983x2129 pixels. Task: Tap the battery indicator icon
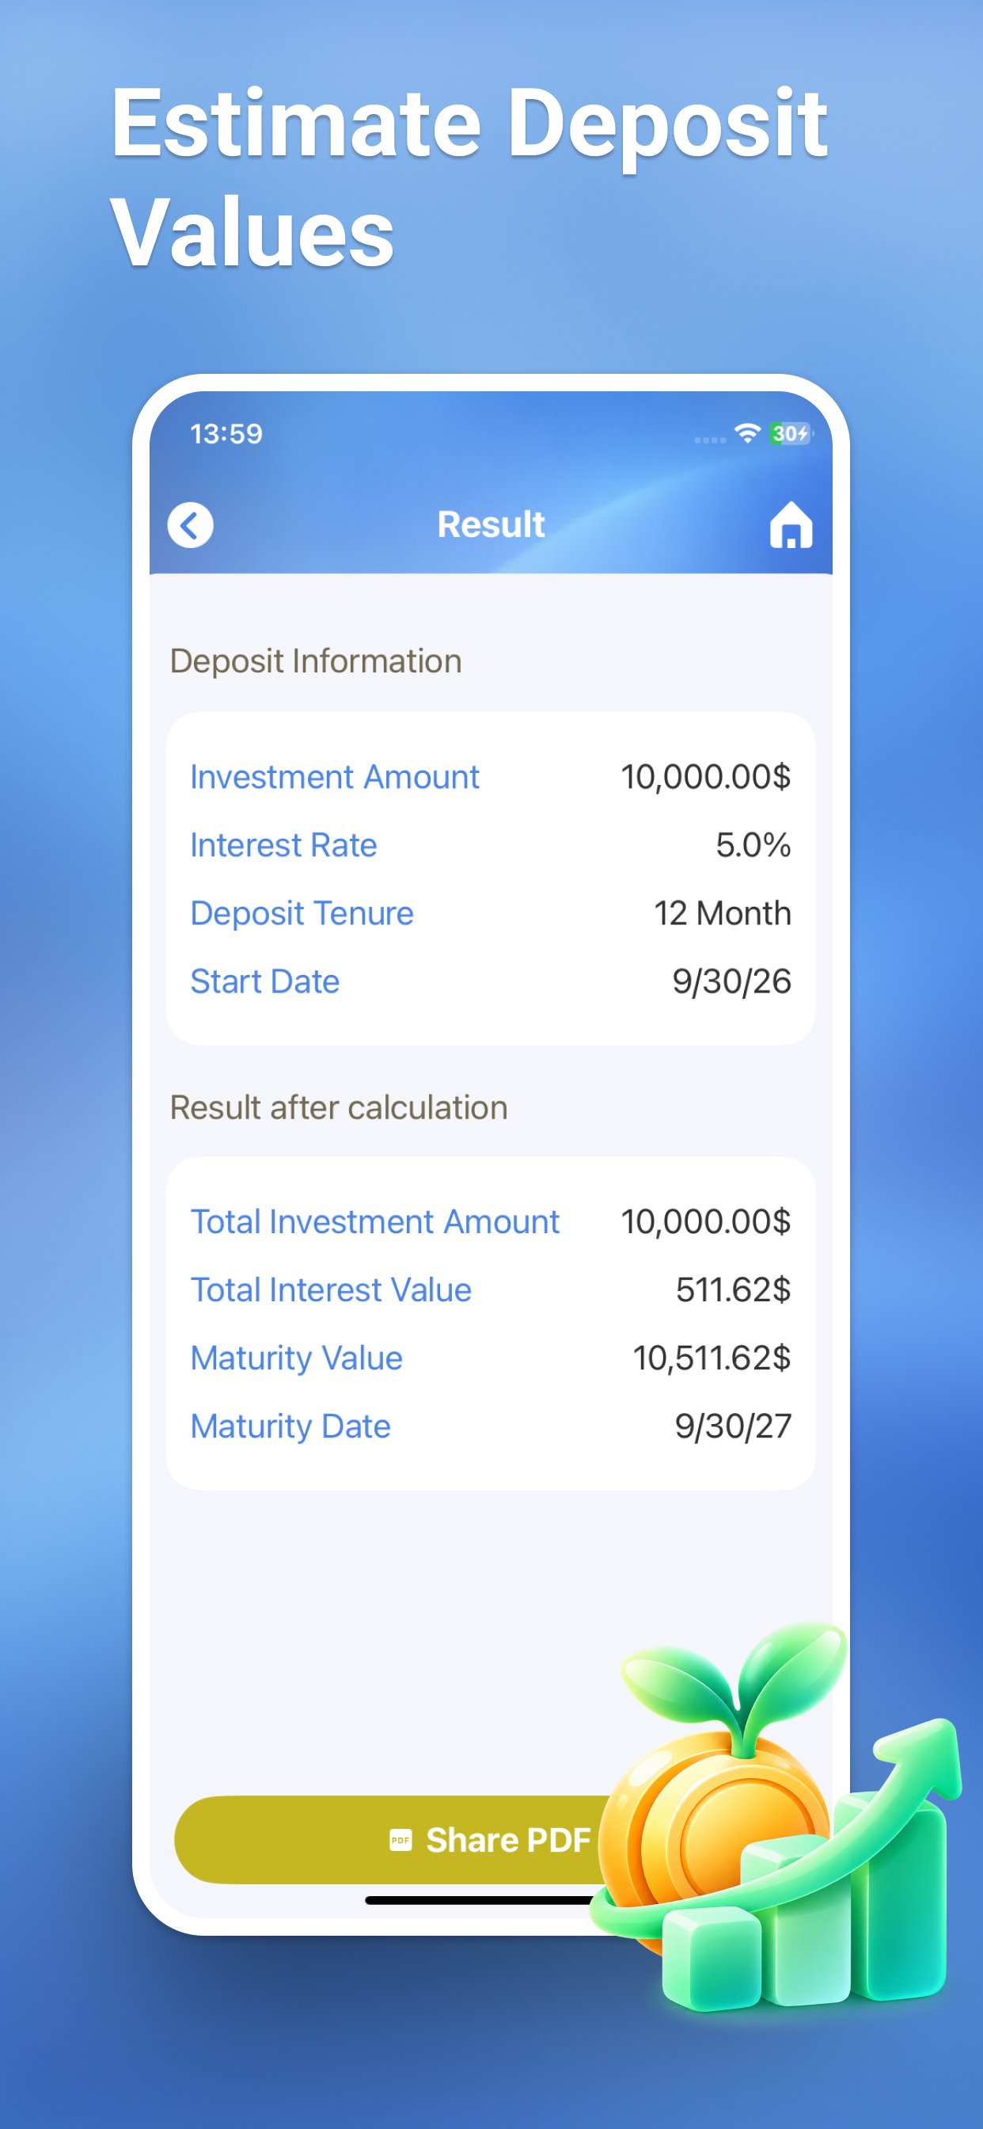[791, 433]
